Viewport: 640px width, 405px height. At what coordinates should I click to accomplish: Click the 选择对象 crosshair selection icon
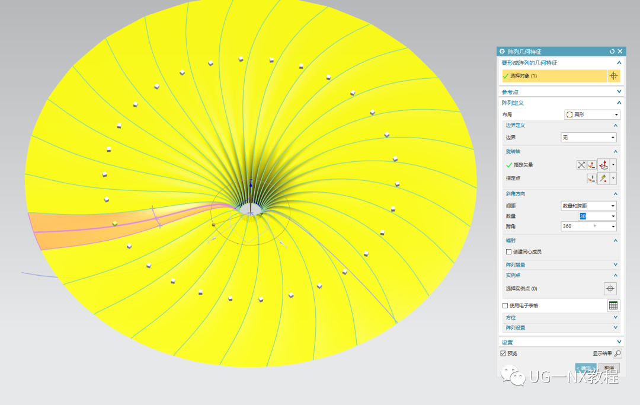(613, 76)
